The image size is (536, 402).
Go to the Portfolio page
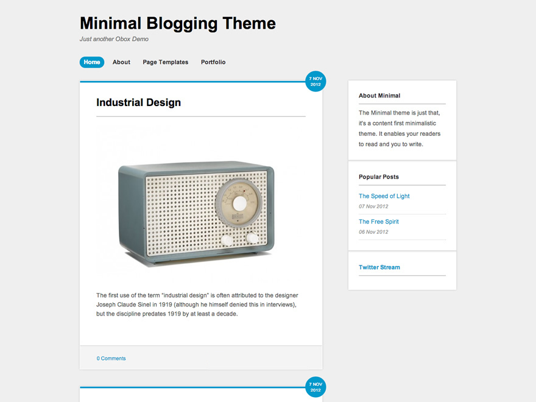[213, 62]
